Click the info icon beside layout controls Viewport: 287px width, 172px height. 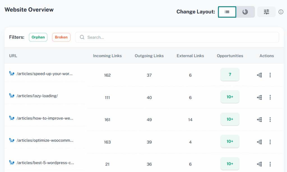coord(281,12)
